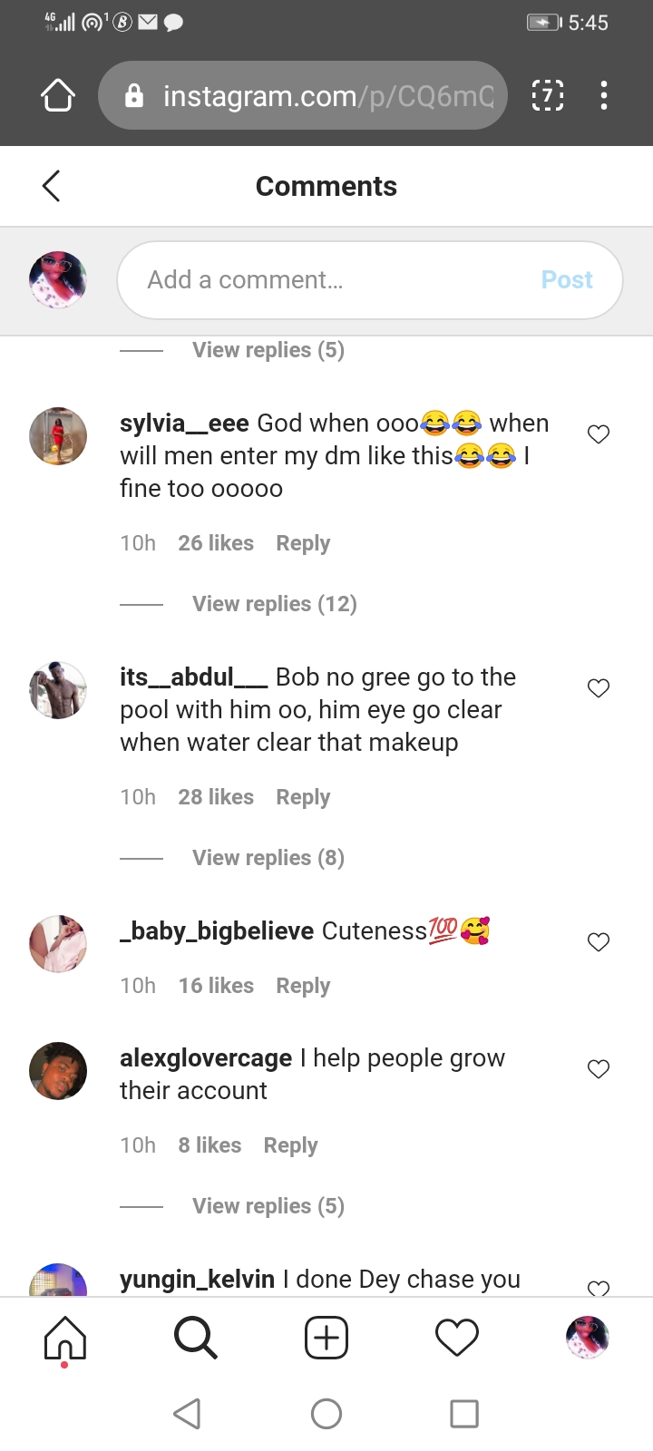Like sylvia__eee's comment
The width and height of the screenshot is (653, 1451).
tap(599, 434)
